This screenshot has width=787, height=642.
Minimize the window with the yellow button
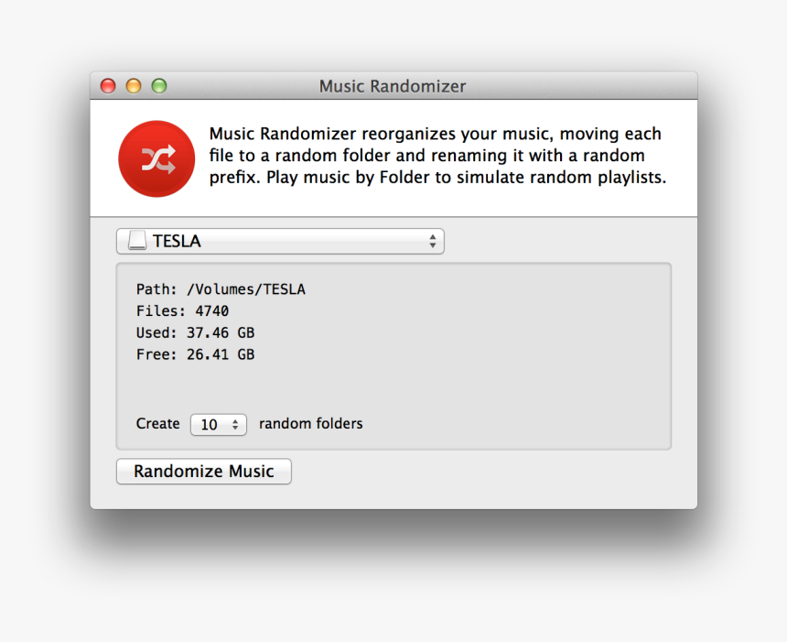(134, 86)
